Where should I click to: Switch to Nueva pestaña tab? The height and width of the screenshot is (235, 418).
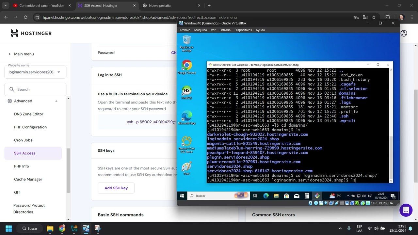pos(171,6)
